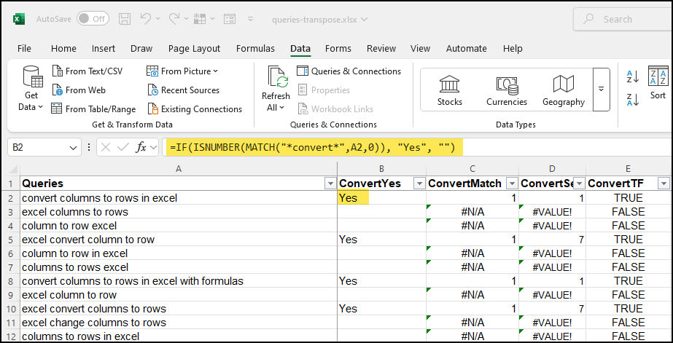Expand the Data Types gallery
The image size is (673, 343).
[601, 90]
